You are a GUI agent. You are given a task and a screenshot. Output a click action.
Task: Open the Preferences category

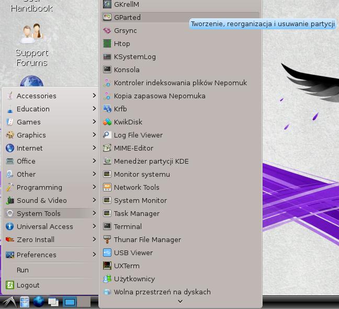pyautogui.click(x=51, y=255)
